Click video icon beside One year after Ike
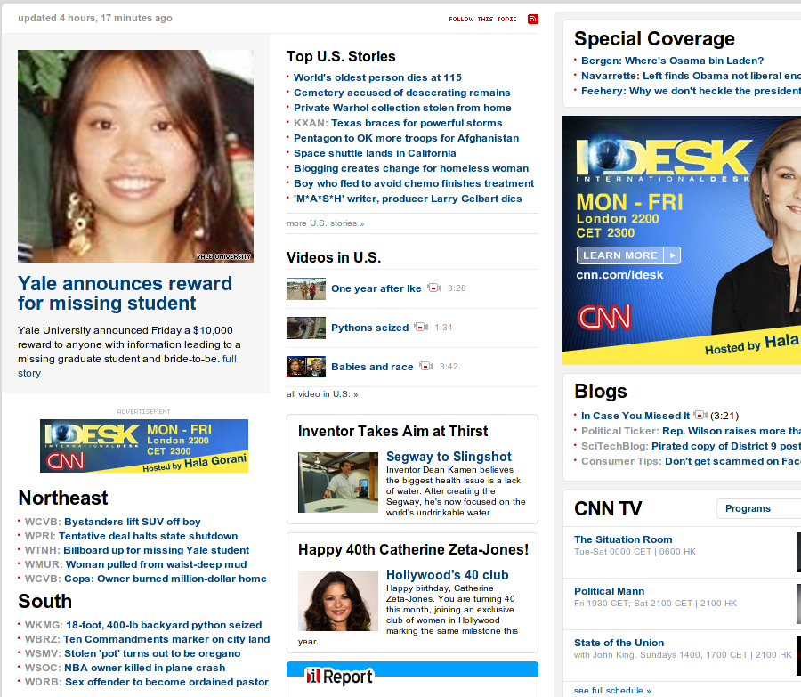Image resolution: width=801 pixels, height=697 pixels. click(x=434, y=288)
